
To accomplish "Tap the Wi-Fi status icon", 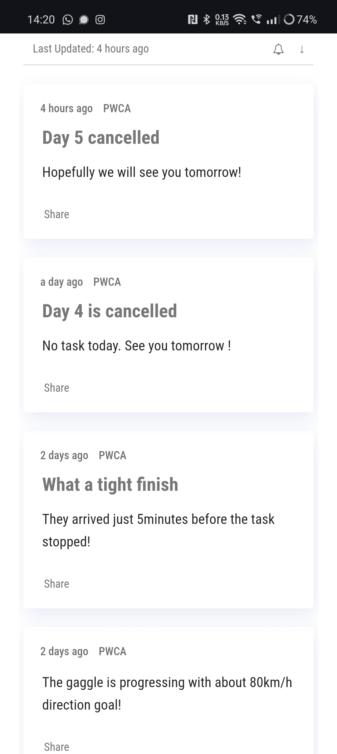I will (x=240, y=20).
